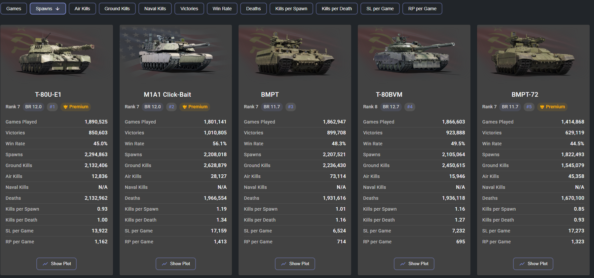Click the plot chart icon on BMPT card

(284, 264)
